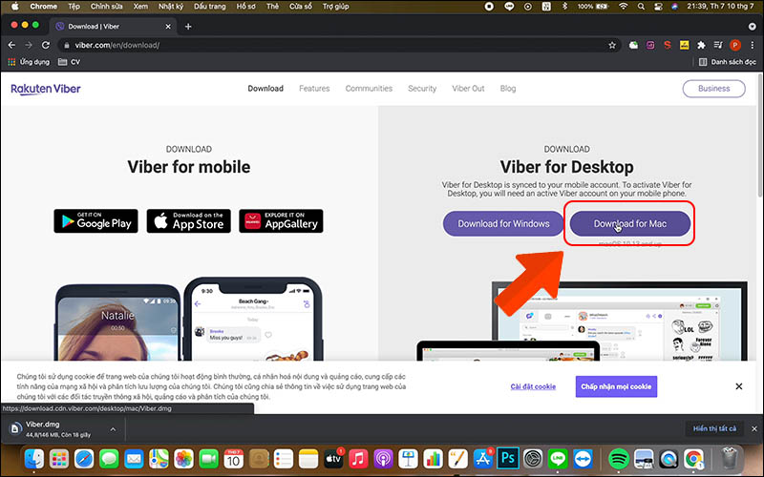Bookmark this page with the star icon

coord(612,45)
